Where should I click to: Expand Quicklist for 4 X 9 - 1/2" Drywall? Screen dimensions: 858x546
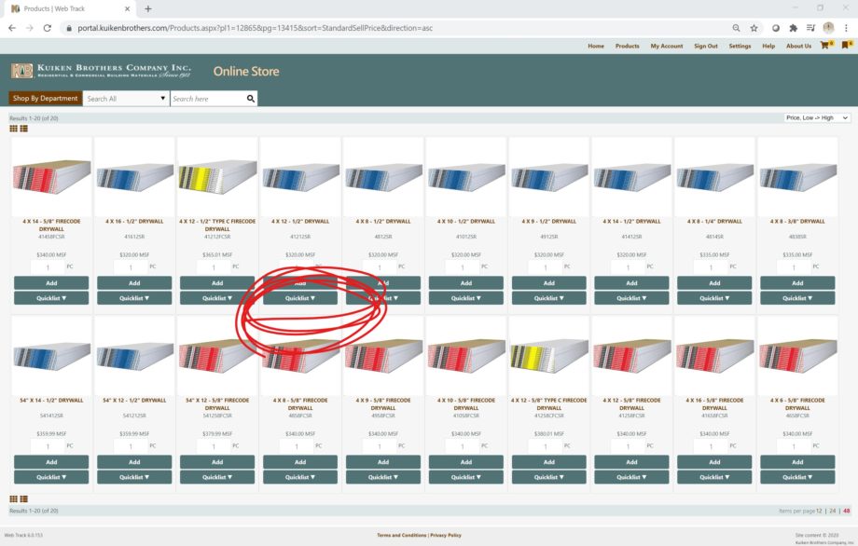pyautogui.click(x=548, y=298)
